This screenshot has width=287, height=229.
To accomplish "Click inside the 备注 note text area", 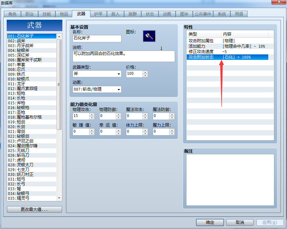I will 230,180.
